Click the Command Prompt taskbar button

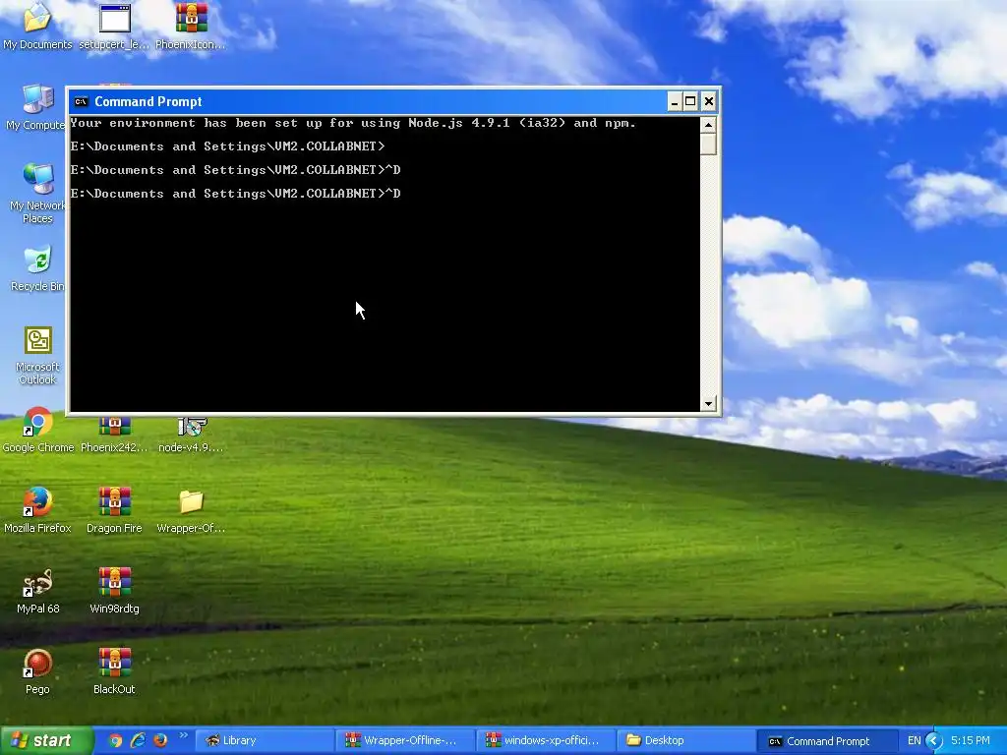click(x=826, y=741)
